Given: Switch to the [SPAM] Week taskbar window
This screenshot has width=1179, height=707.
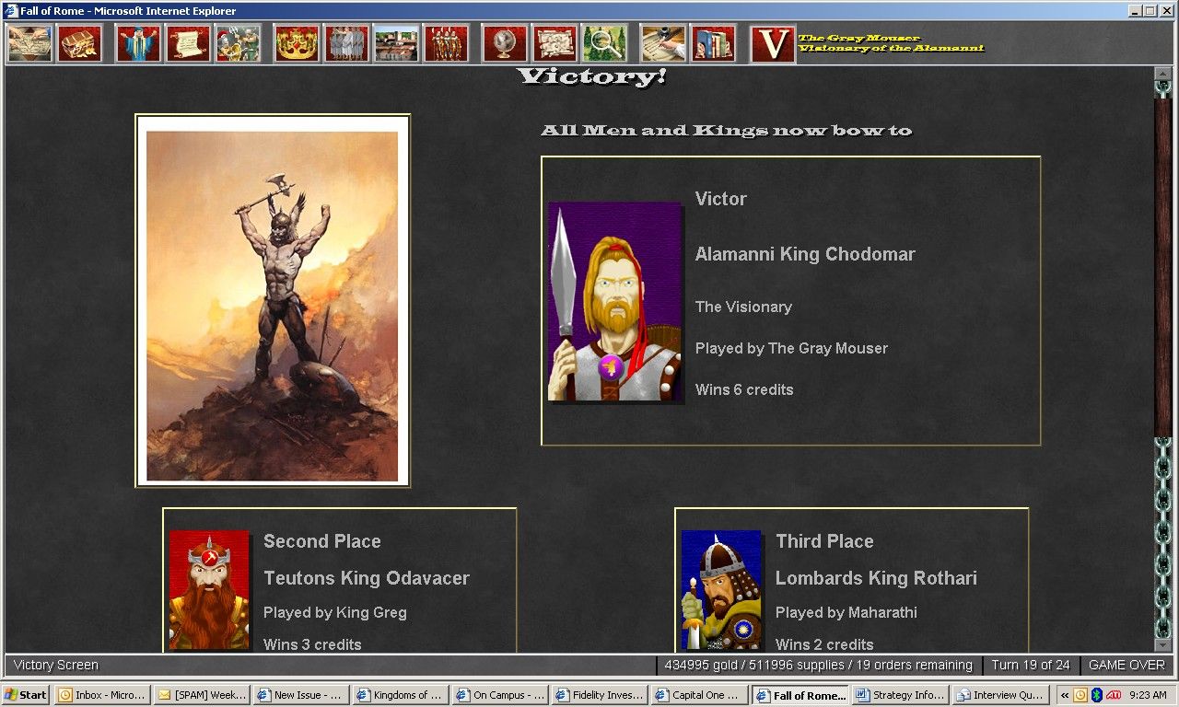Looking at the screenshot, I should point(201,695).
